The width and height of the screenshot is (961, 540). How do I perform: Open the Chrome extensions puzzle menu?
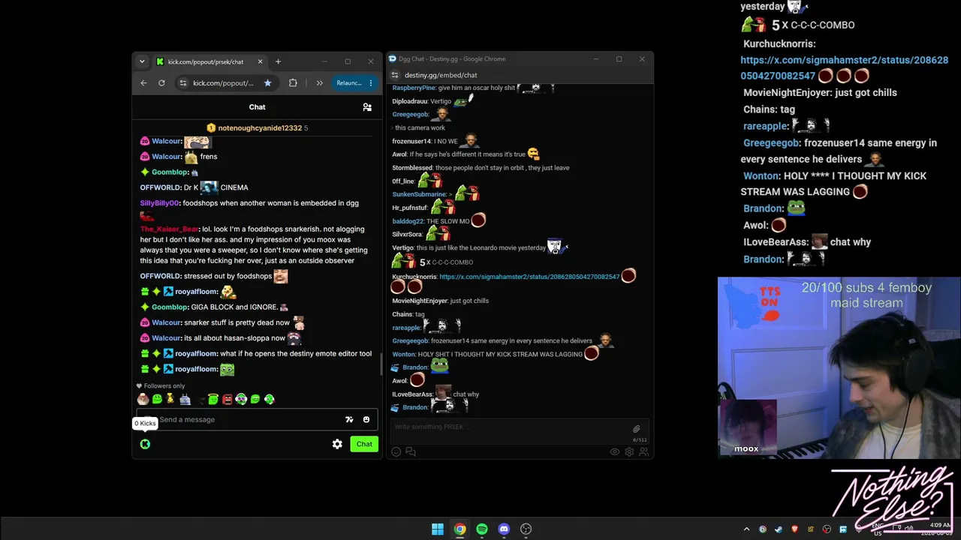pos(293,82)
